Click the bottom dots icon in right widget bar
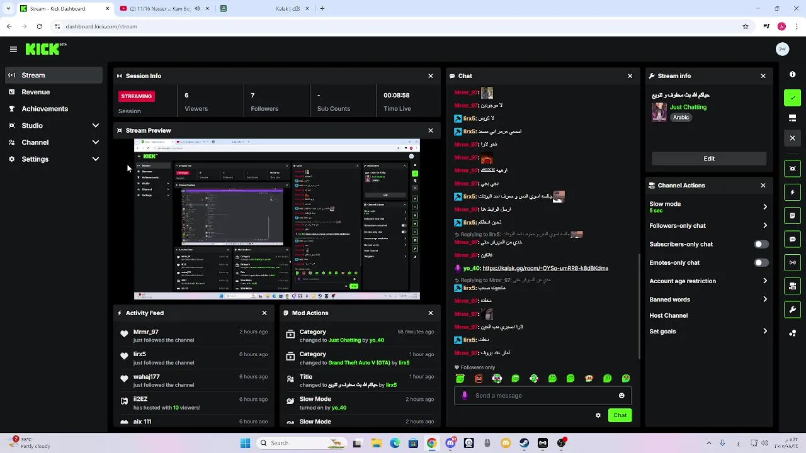 click(x=792, y=333)
